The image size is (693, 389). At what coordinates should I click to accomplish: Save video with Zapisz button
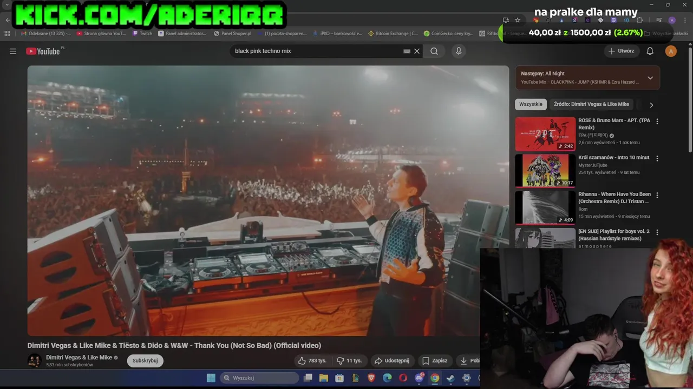tap(435, 360)
